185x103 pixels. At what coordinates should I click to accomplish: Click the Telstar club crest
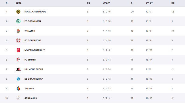pyautogui.click(x=18, y=88)
